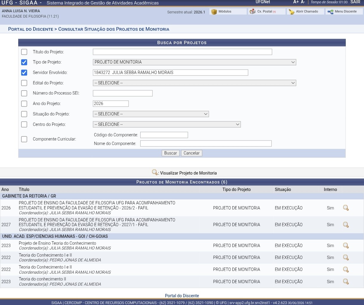Click Número do Processo SEI field

click(123, 93)
